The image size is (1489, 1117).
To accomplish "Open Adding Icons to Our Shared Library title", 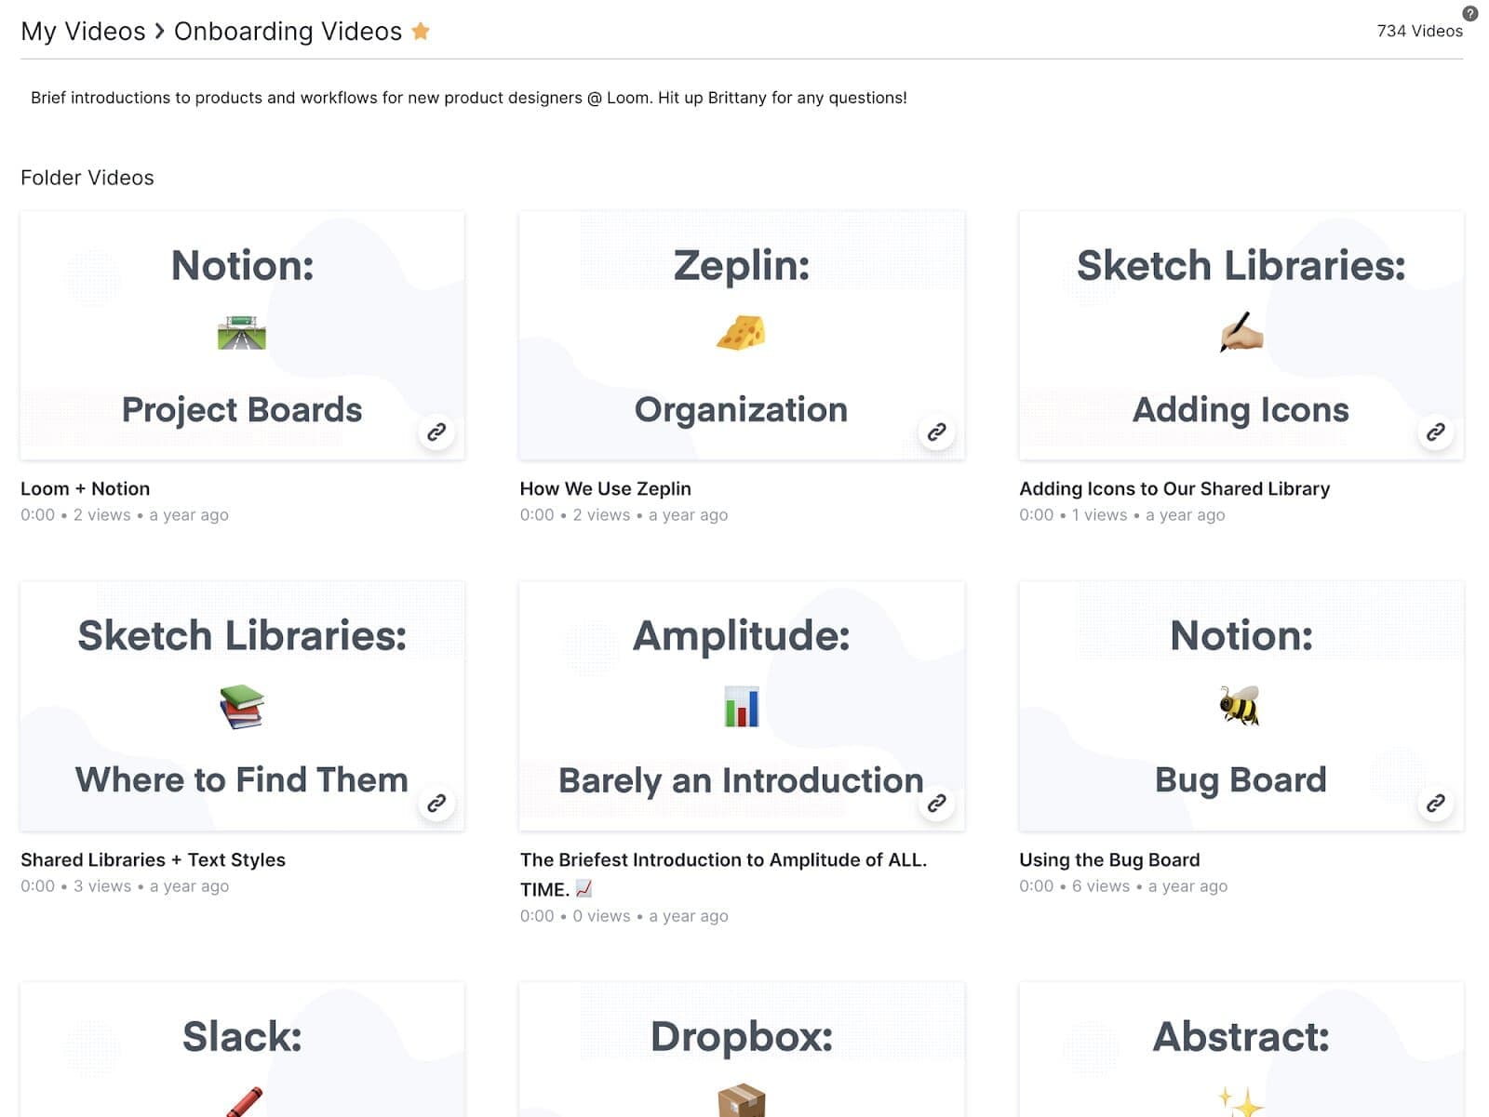I will click(1174, 488).
